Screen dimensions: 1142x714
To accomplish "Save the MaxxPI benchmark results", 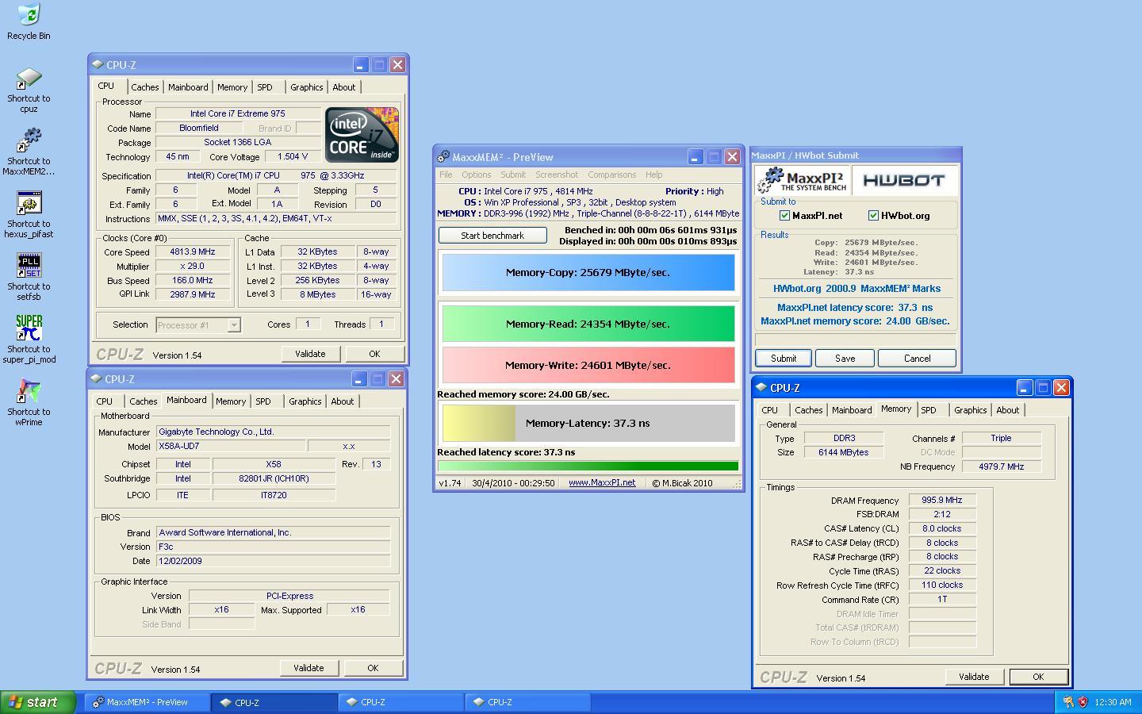I will tap(845, 359).
